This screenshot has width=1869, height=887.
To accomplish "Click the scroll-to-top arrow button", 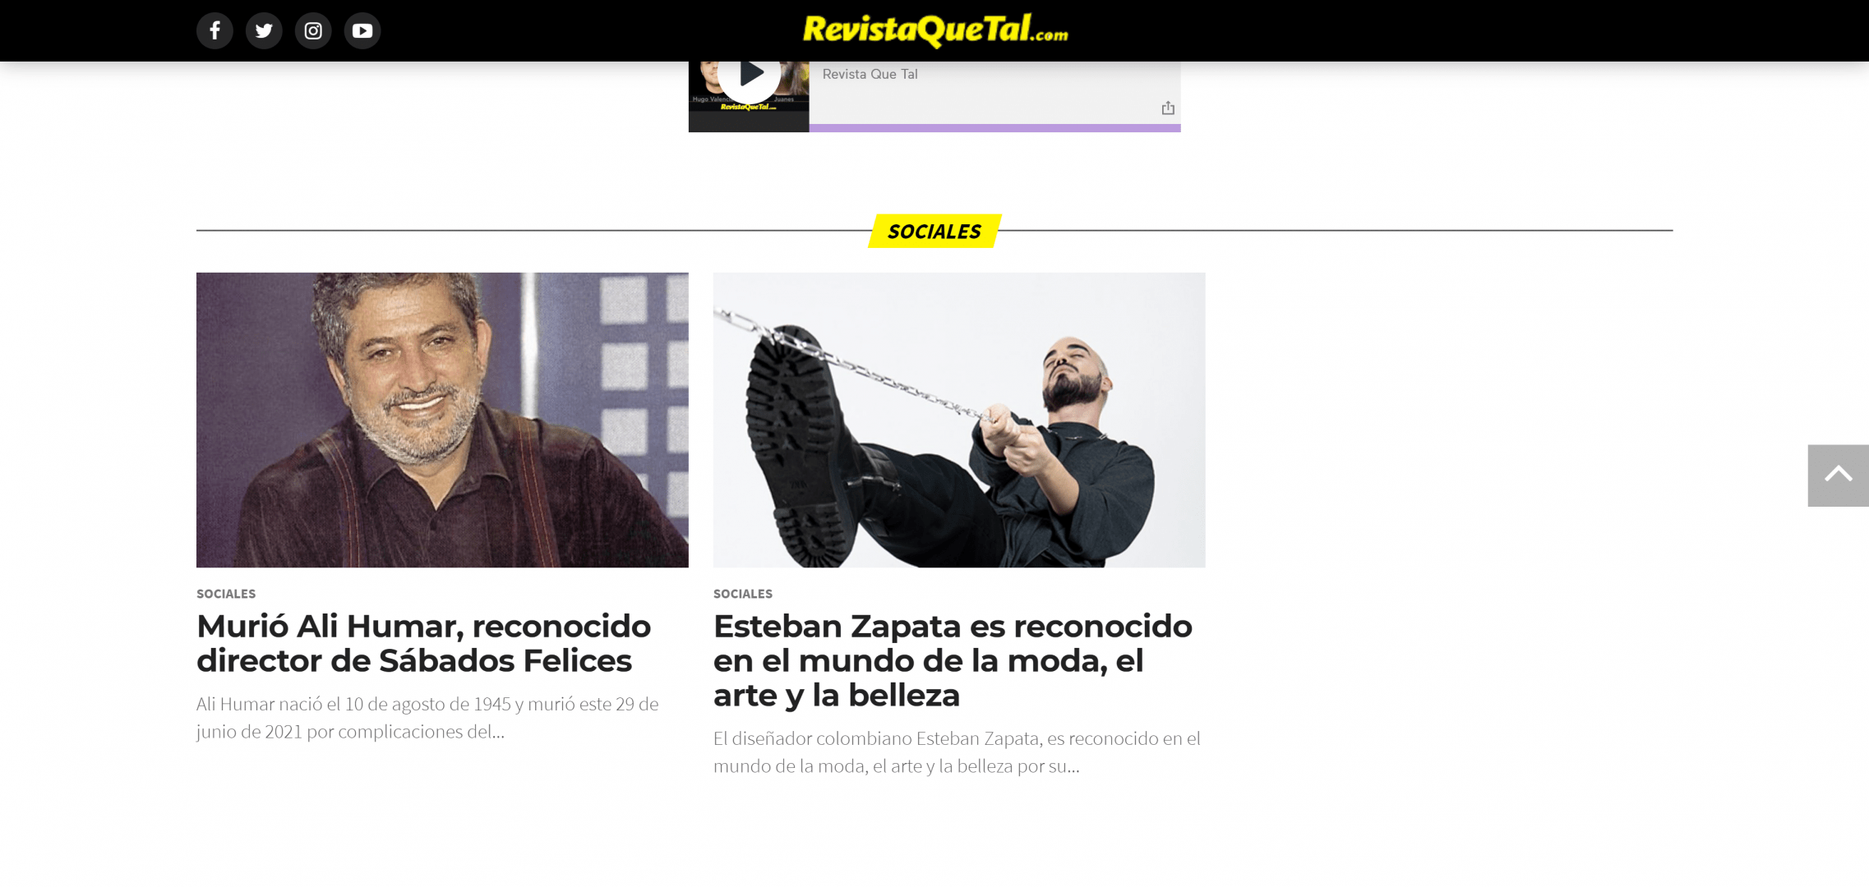I will (x=1838, y=476).
